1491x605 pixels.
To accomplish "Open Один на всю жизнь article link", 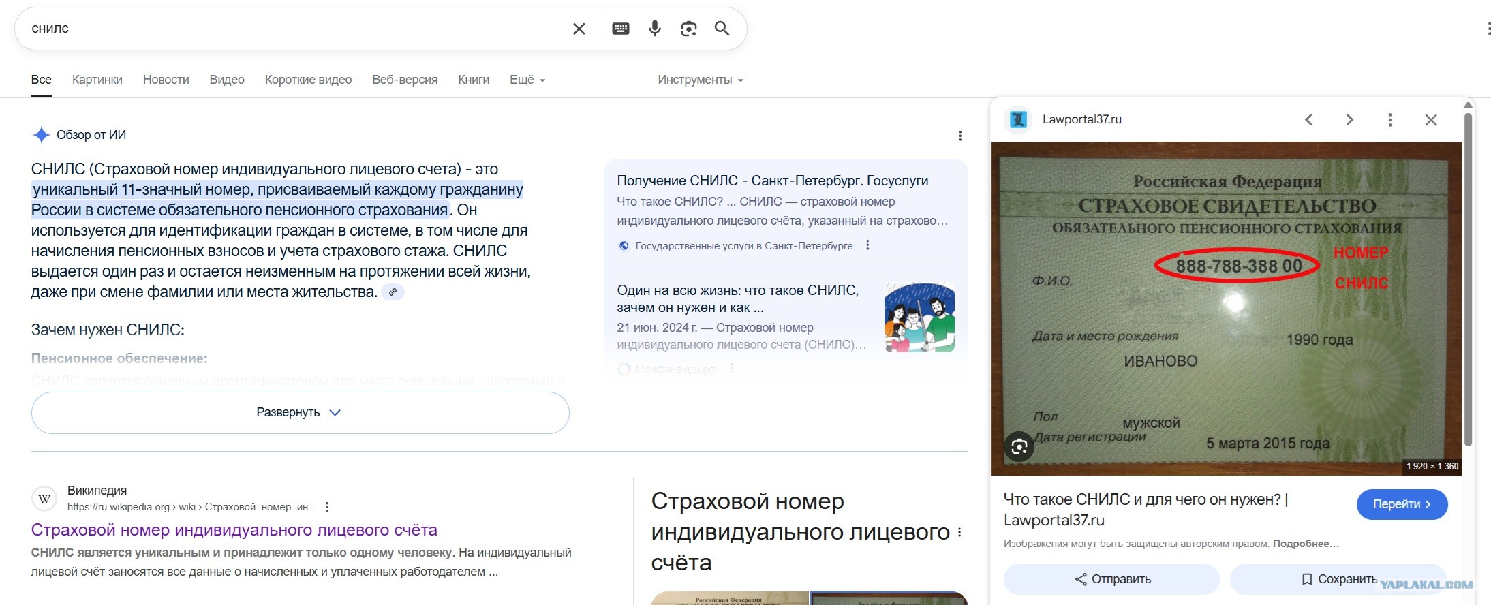I will (737, 298).
